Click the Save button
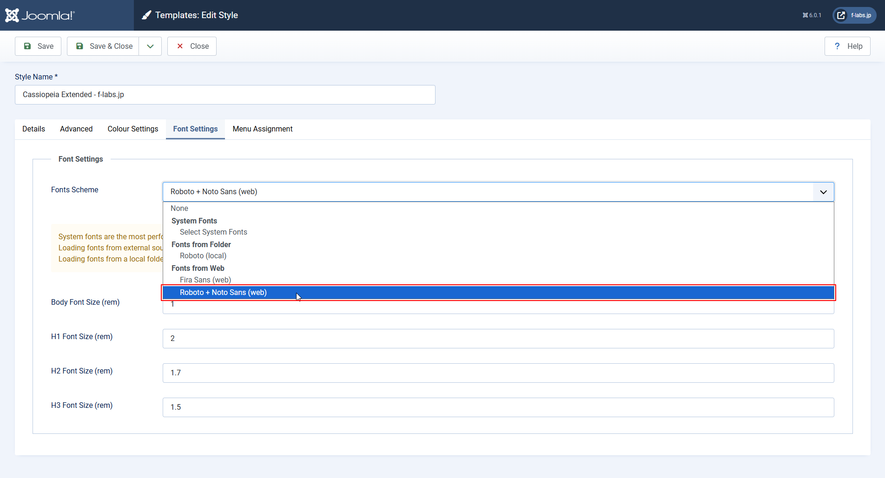This screenshot has height=478, width=885. coord(38,46)
